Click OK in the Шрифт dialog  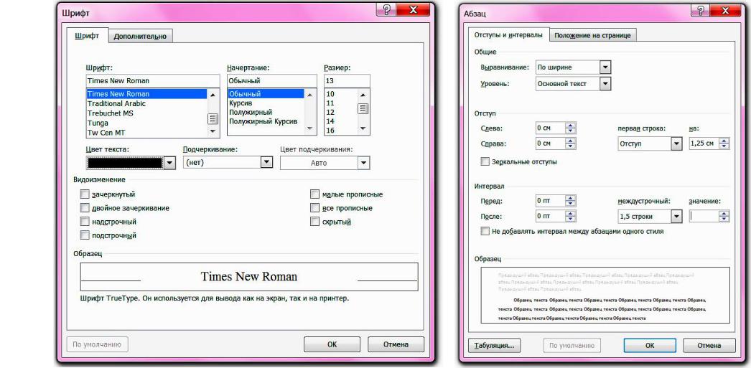(x=332, y=344)
